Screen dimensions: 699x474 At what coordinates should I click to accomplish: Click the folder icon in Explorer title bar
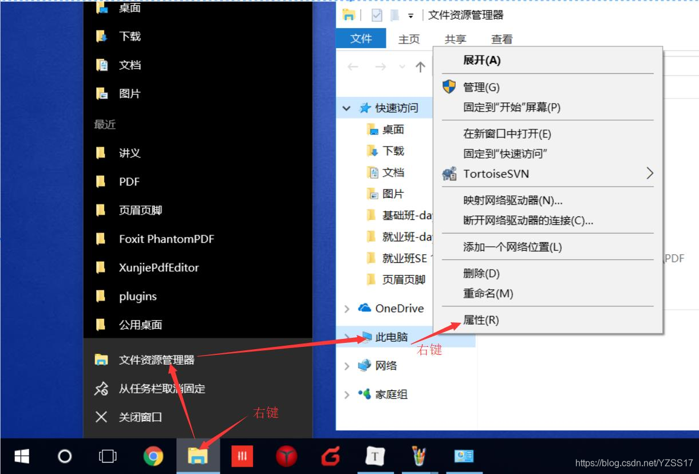tap(349, 15)
